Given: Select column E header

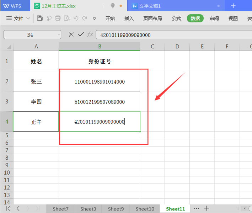Looking at the screenshot, I should pos(202,47).
